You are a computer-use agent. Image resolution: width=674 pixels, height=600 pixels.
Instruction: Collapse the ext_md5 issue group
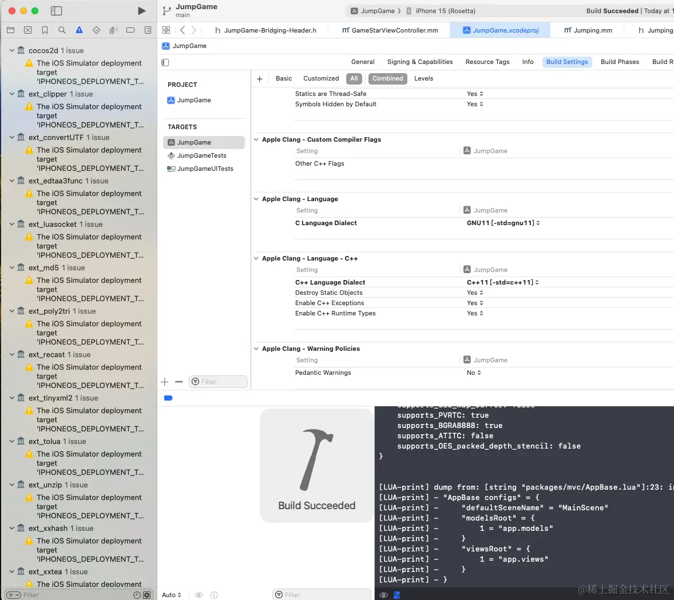click(x=12, y=267)
